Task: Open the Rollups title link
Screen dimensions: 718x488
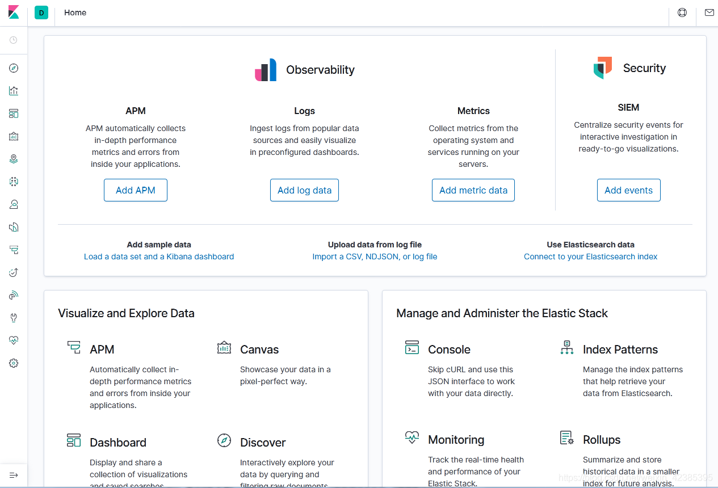Action: click(602, 440)
